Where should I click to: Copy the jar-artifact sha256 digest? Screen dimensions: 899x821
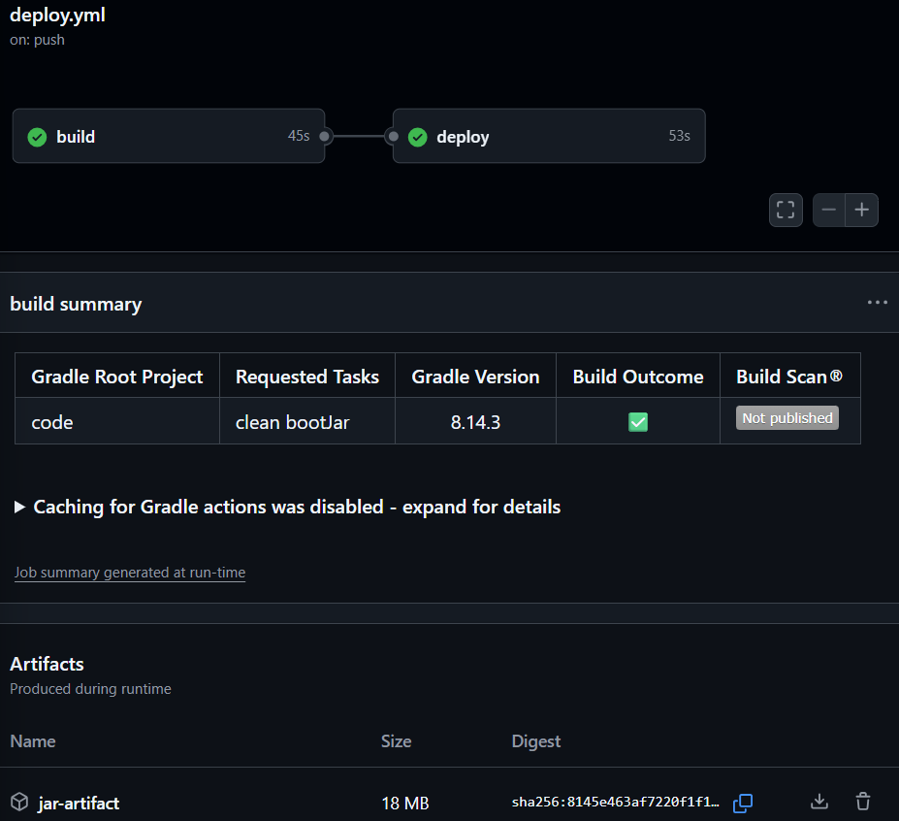[x=743, y=803]
